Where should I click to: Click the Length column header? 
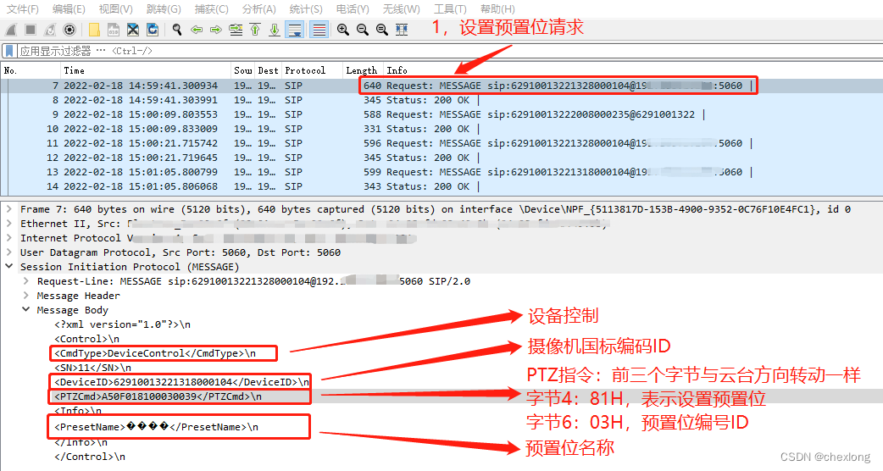tap(363, 70)
